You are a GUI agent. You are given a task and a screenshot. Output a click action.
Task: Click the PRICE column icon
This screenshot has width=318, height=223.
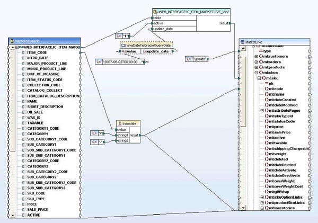[24, 204]
